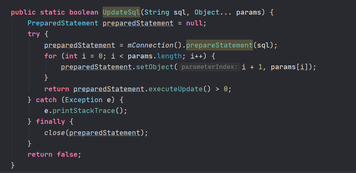Click the 'int' keyword in the loop
356x173 pixels.
tap(71, 56)
